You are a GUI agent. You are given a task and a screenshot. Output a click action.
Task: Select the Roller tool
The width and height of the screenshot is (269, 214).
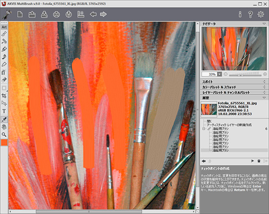pos(4,41)
